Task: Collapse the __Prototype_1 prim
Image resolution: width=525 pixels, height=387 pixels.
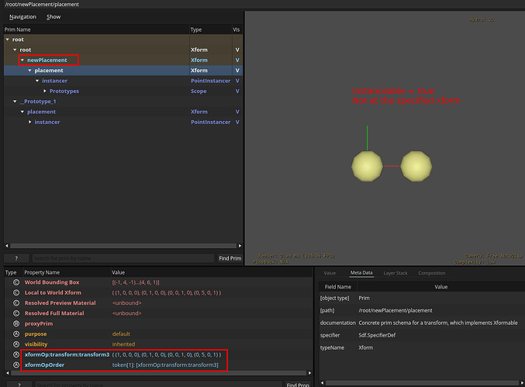Action: [15, 102]
